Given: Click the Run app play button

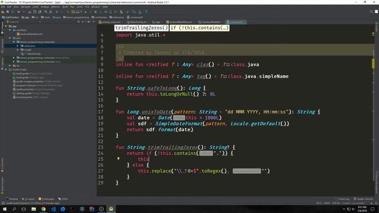Looking at the screenshot, I should pyautogui.click(x=85, y=12).
